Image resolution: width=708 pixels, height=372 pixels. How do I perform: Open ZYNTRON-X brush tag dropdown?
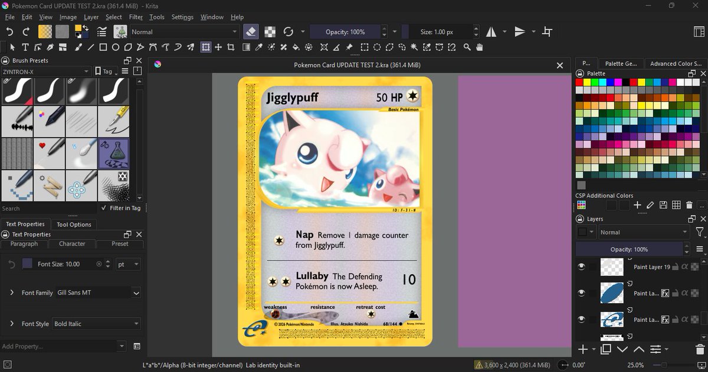tap(46, 71)
